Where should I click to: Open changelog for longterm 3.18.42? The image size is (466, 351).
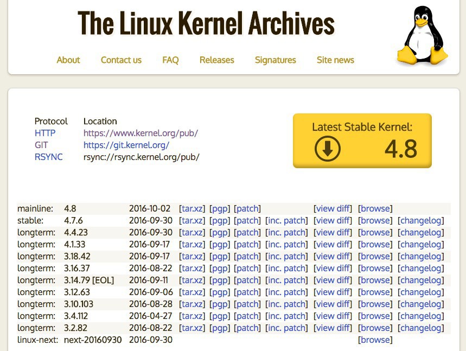point(421,256)
